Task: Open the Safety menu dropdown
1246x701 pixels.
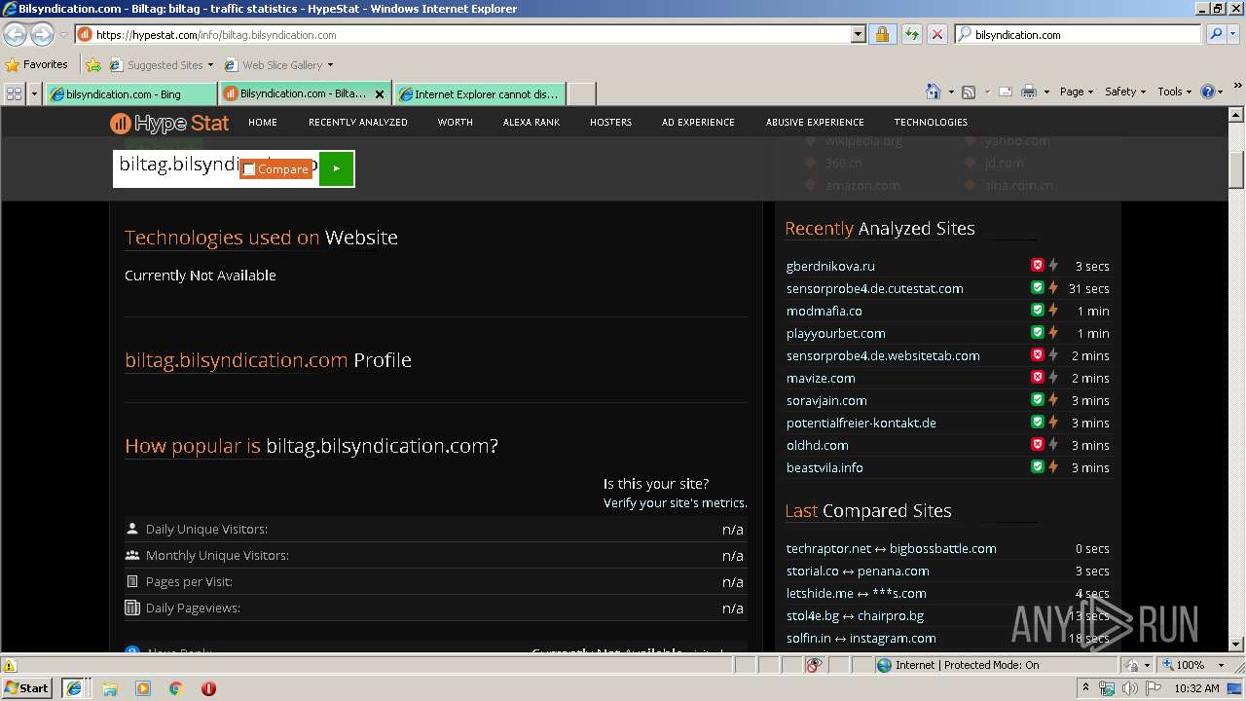Action: [x=1125, y=92]
